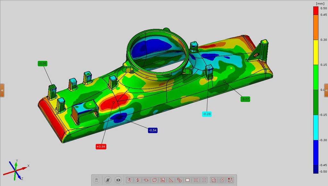Click the +0.84 measurement point in red zone
Viewport: 328px width, 186px height.
[114, 103]
